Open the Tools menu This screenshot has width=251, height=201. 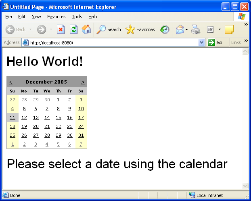77,17
